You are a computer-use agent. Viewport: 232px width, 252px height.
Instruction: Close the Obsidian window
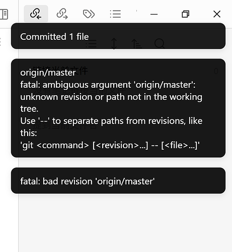tap(217, 14)
